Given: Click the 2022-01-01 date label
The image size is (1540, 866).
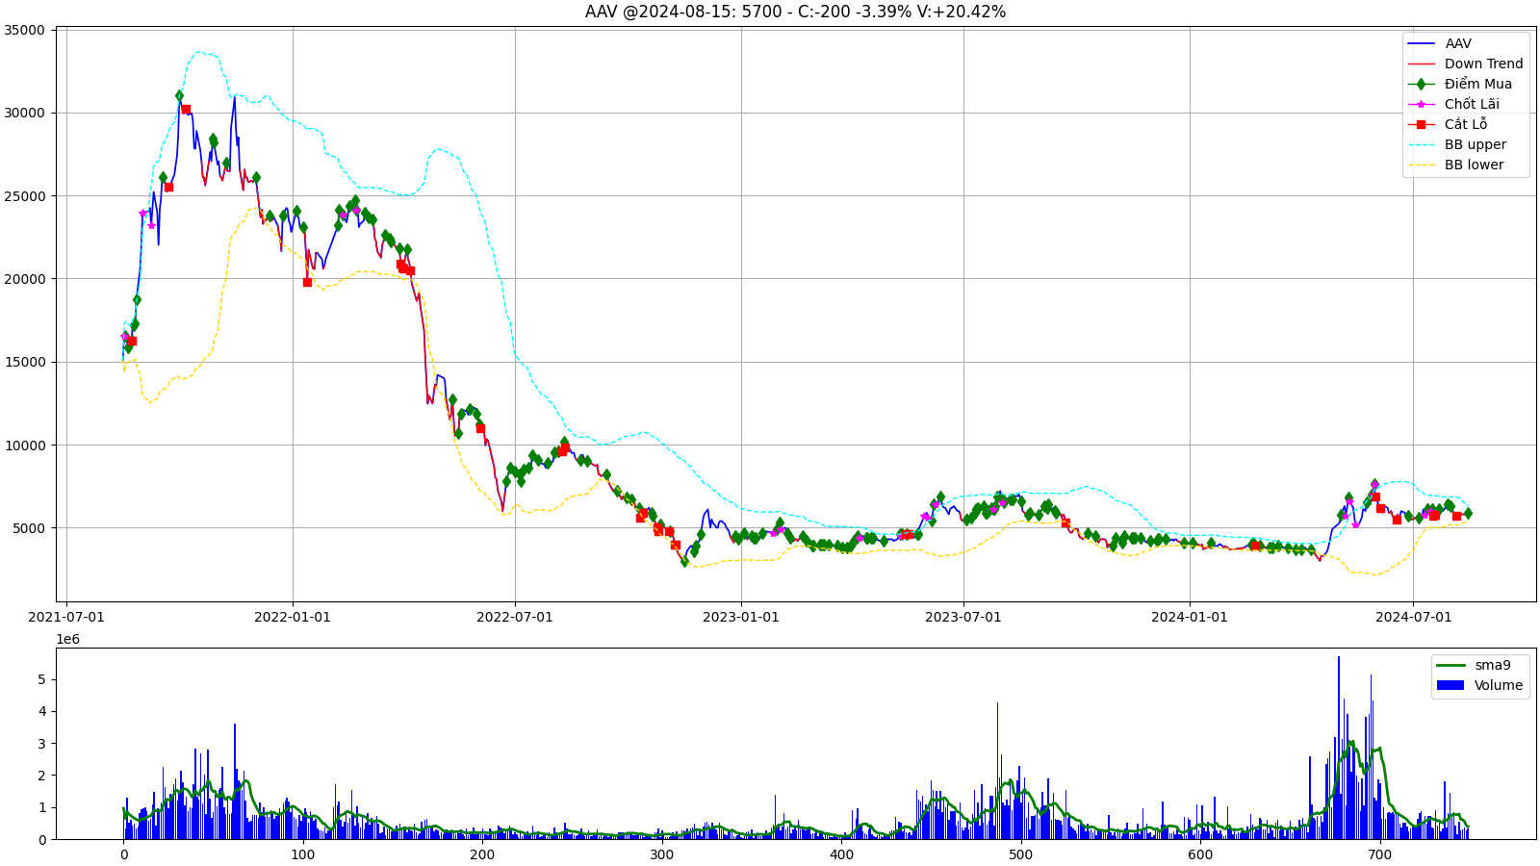Looking at the screenshot, I should coord(293,617).
